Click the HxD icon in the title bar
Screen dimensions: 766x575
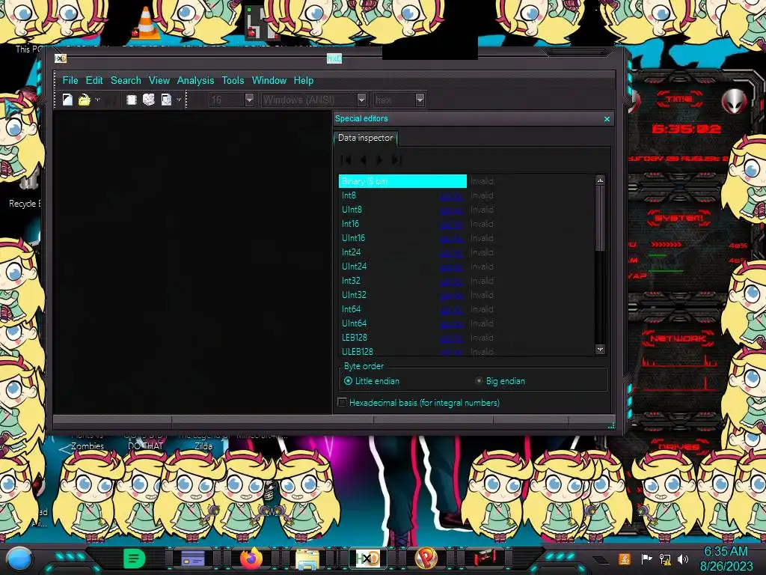pyautogui.click(x=61, y=58)
